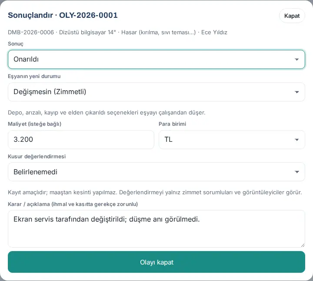
Task: Click the title Sonuçlandır · OLY-2026-0001
Action: (x=63, y=15)
